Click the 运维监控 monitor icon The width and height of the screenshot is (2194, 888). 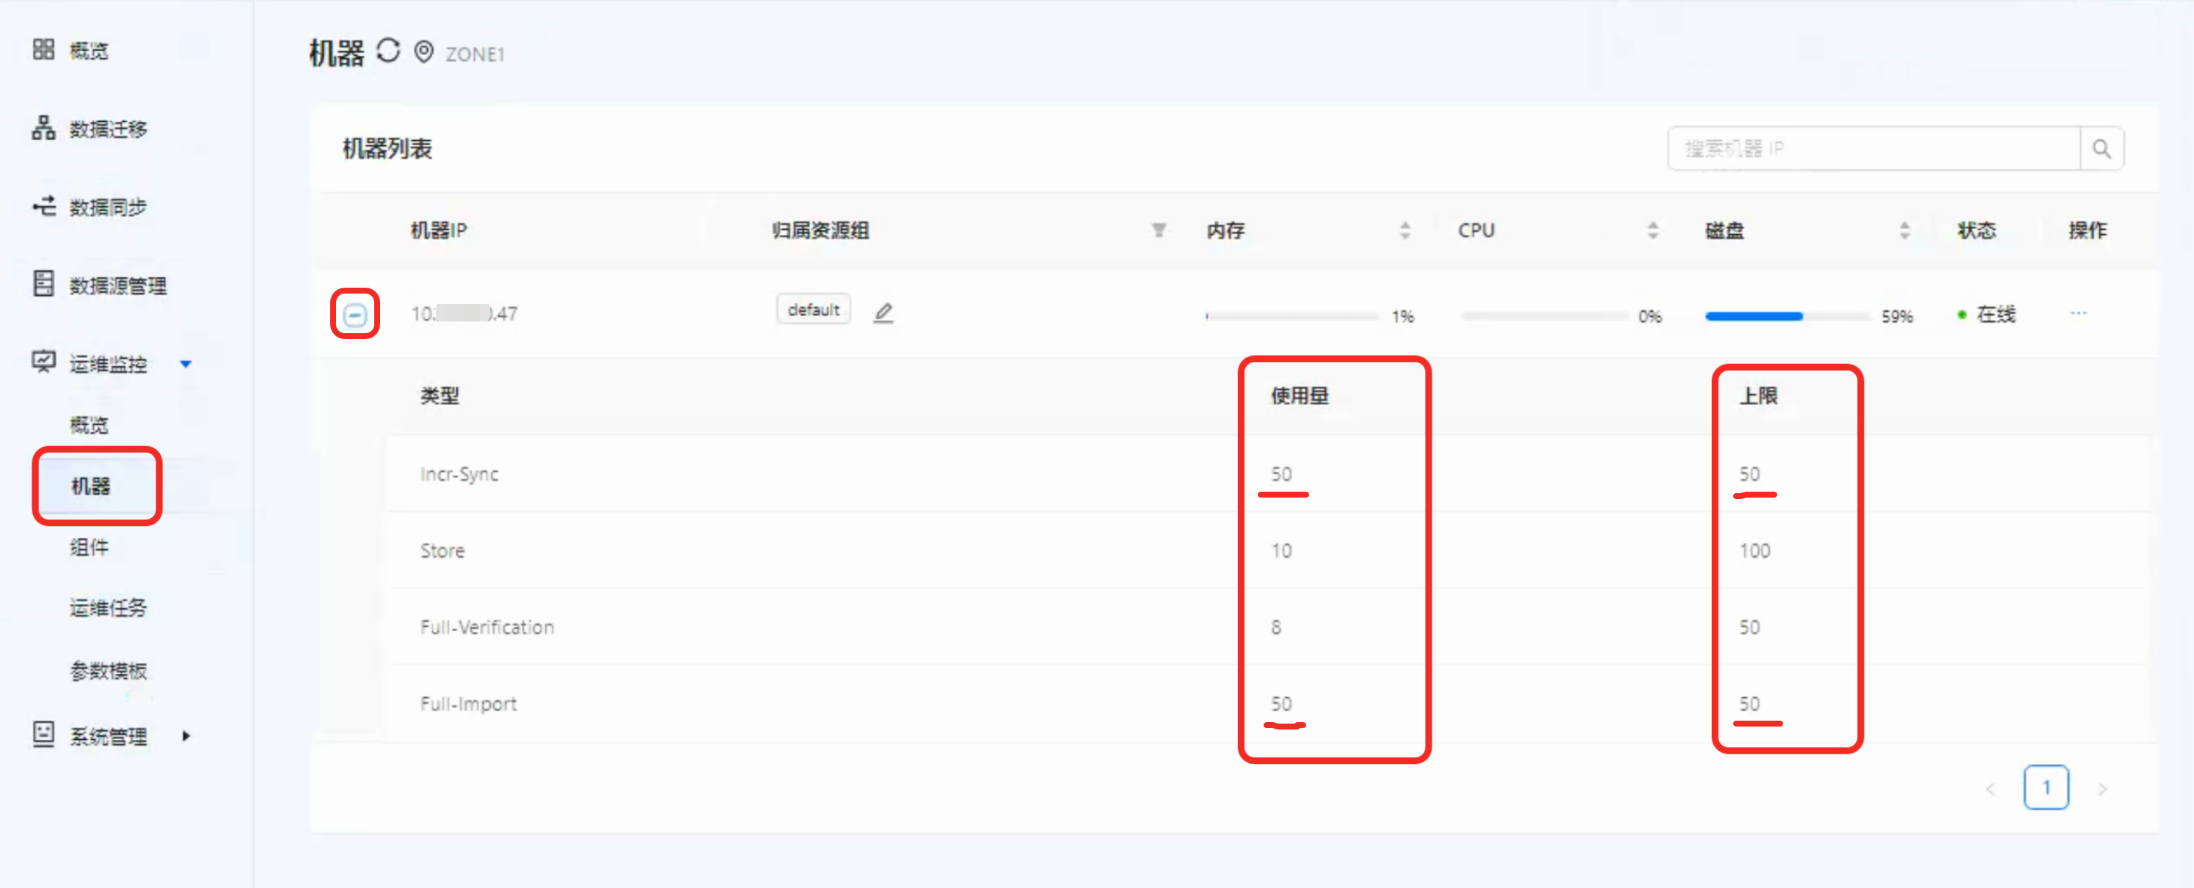(x=43, y=363)
